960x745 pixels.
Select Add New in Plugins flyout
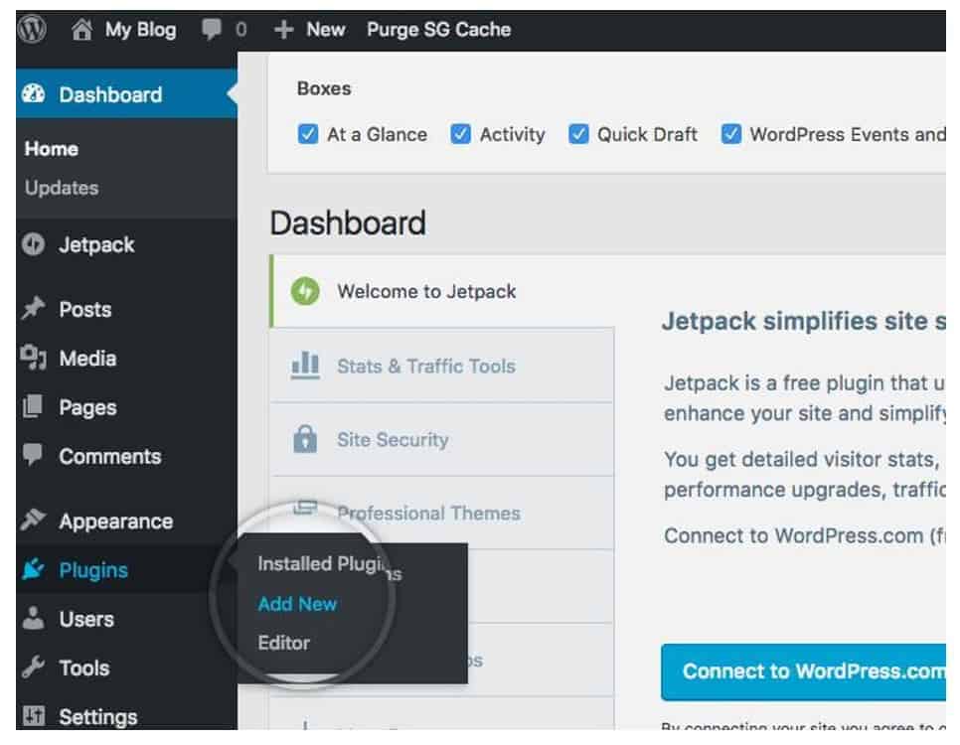tap(297, 604)
